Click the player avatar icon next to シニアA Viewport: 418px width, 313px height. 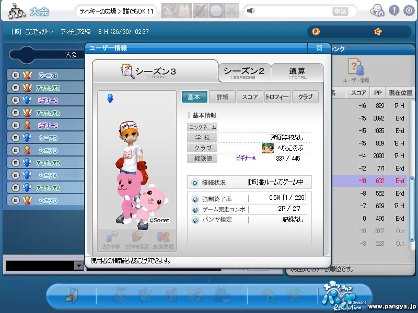pyautogui.click(x=27, y=175)
